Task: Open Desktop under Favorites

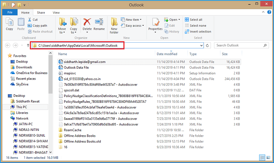Action: coord(19,62)
